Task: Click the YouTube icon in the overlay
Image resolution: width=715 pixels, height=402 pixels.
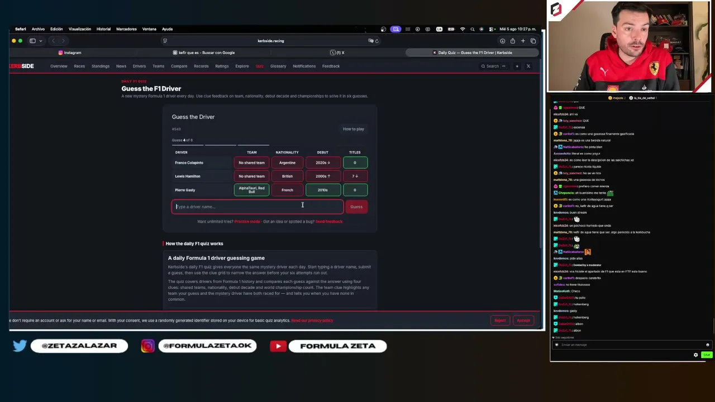Action: point(278,346)
